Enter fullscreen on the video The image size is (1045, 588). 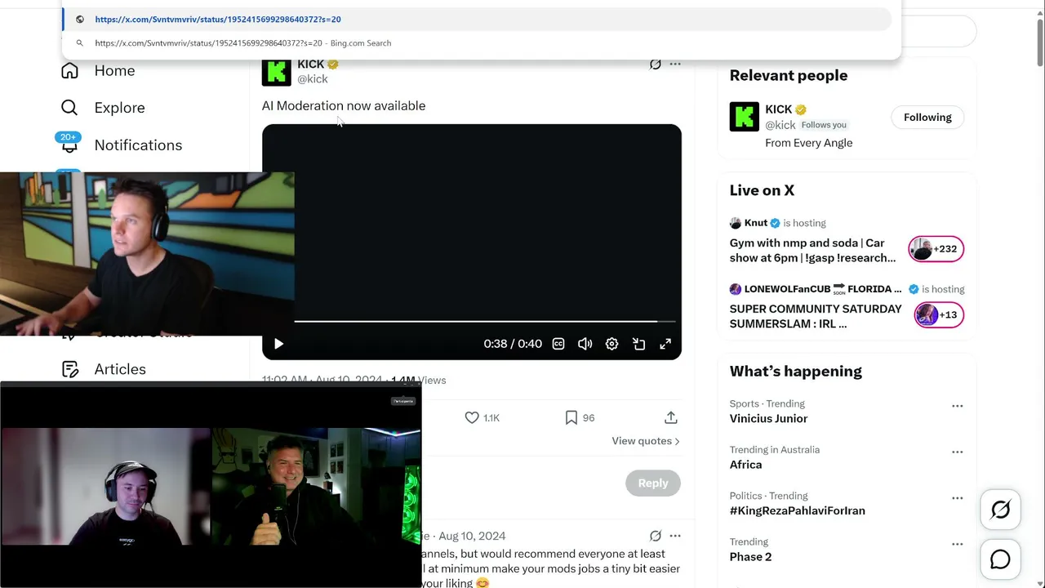tap(665, 344)
